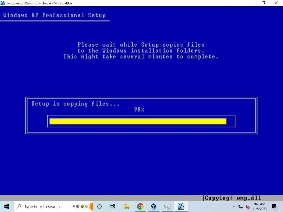Click the "Windows XP Professional Setup" heading
This screenshot has width=283, height=212.
click(54, 15)
